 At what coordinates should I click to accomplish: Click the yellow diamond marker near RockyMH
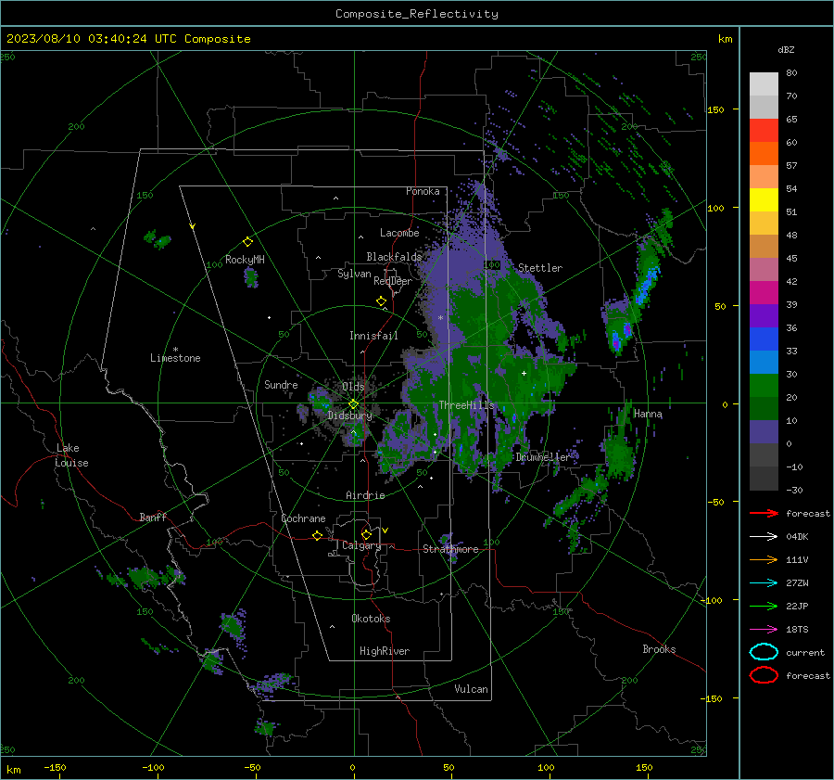pyautogui.click(x=247, y=242)
